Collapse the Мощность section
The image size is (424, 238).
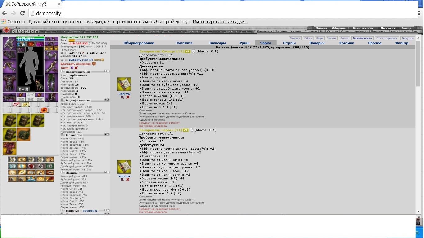(x=62, y=134)
